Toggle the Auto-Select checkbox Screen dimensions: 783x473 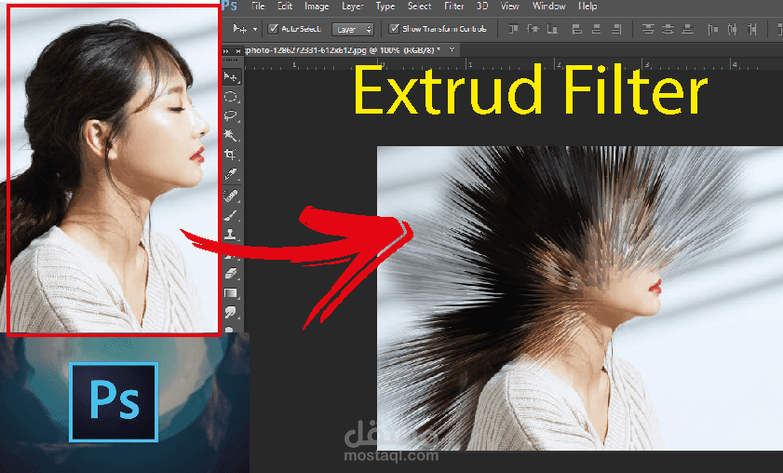click(x=273, y=29)
